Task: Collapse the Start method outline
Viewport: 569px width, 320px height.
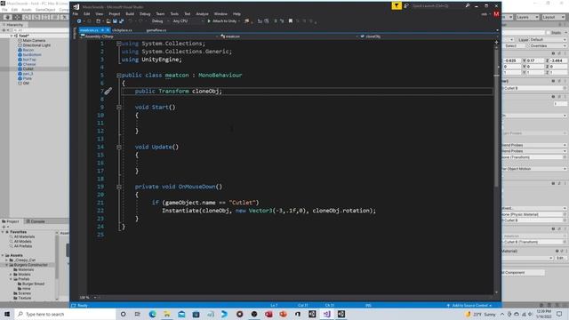Action: (118, 108)
